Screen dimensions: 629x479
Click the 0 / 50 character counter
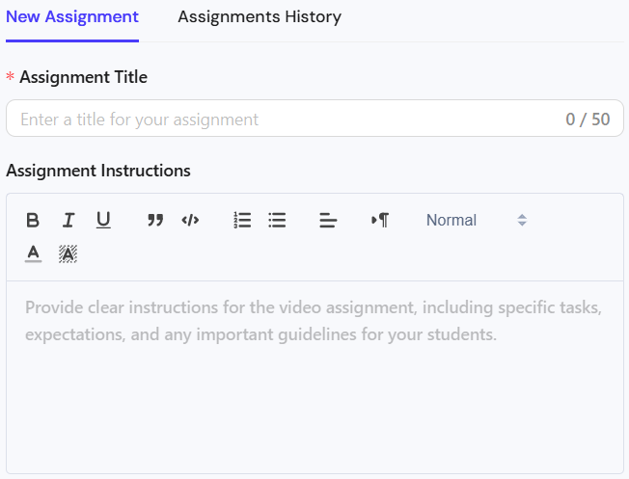(588, 120)
